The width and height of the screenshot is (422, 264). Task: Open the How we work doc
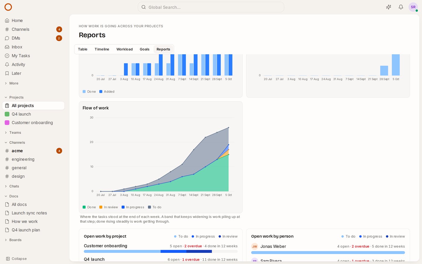(33, 221)
